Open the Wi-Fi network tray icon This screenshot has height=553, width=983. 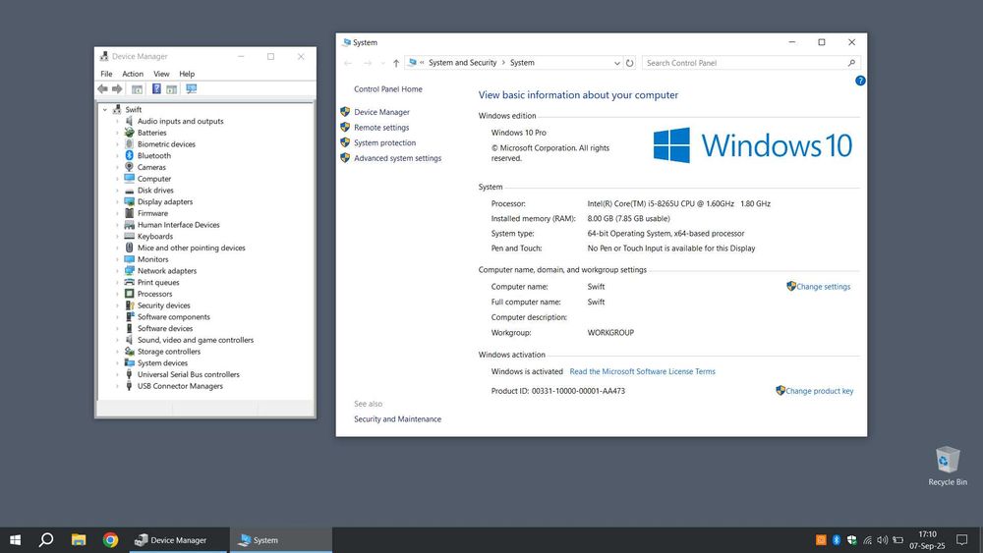tap(867, 540)
